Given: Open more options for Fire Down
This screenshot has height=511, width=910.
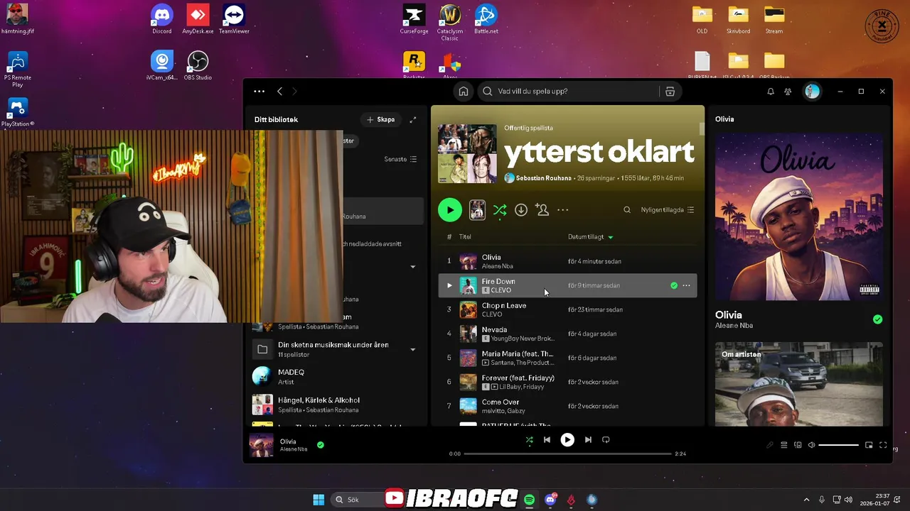Looking at the screenshot, I should pyautogui.click(x=686, y=285).
